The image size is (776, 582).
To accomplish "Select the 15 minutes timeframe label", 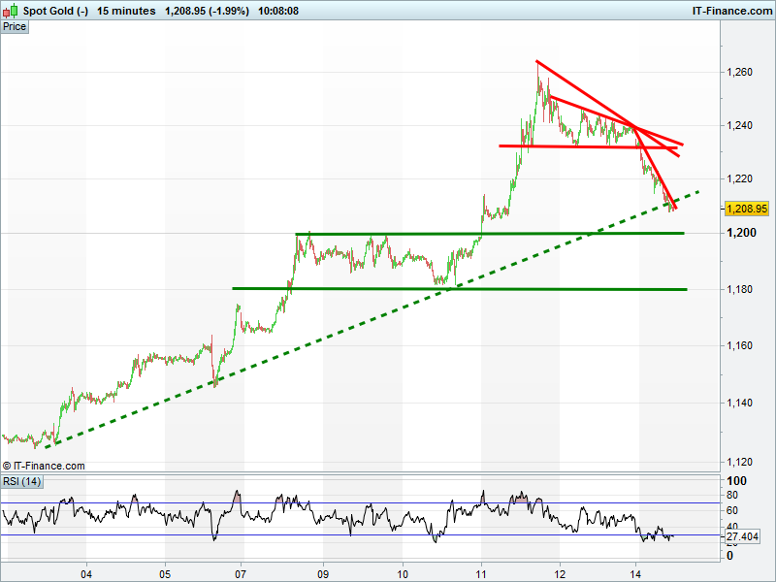I will (126, 11).
